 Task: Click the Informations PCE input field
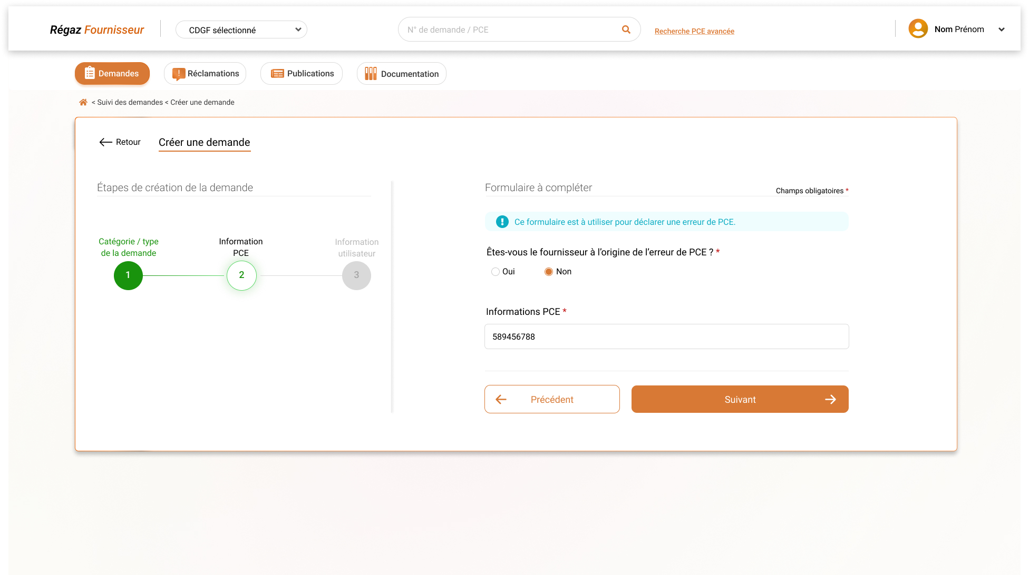(666, 336)
